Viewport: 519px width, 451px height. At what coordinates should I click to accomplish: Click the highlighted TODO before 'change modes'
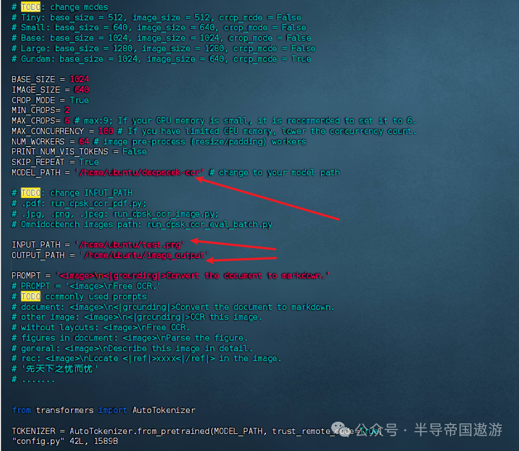click(30, 7)
